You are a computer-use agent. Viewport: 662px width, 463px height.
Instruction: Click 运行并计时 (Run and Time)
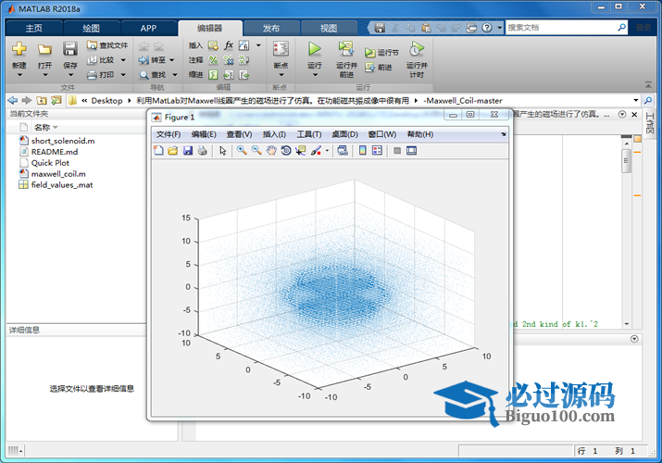coord(417,59)
